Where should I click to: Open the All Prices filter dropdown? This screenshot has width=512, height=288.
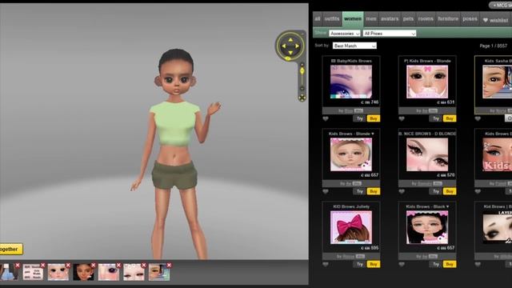[x=390, y=34]
